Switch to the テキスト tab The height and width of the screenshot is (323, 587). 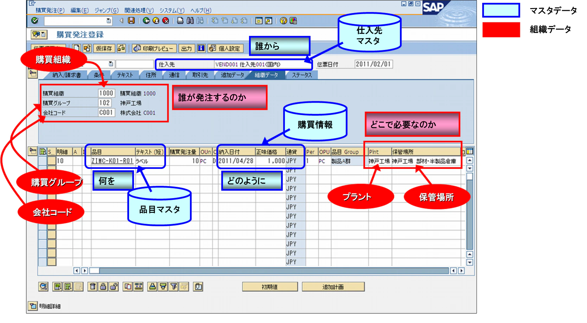[125, 75]
